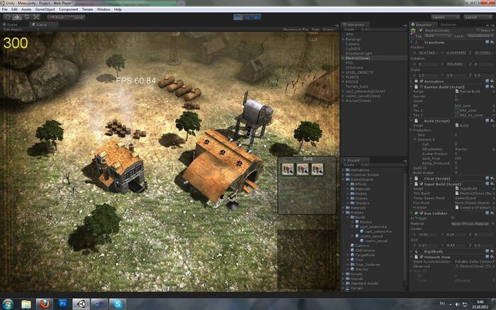Open the Tag dropdown
The height and width of the screenshot is (310, 496).
438,36
